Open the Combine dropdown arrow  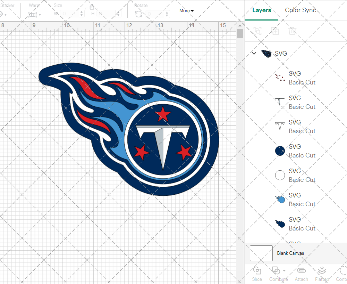click(285, 270)
